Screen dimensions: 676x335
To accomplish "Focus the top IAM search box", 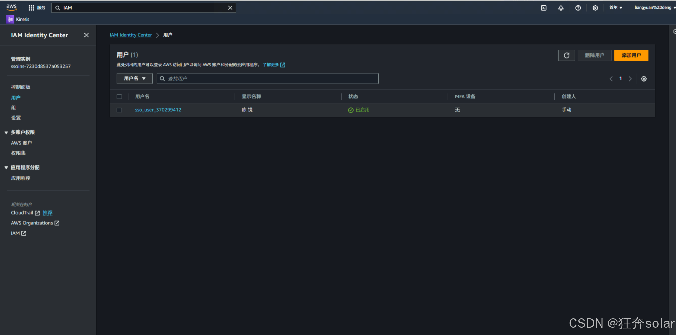I will click(x=143, y=8).
